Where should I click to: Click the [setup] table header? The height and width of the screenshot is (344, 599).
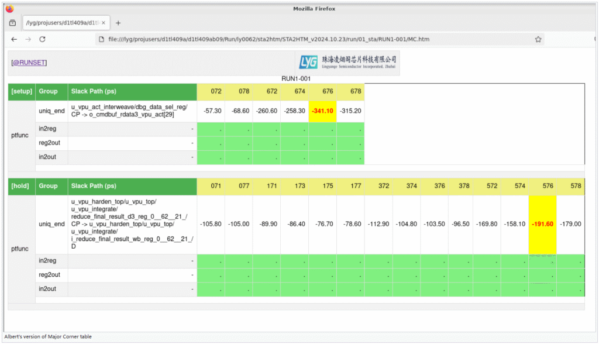click(22, 91)
